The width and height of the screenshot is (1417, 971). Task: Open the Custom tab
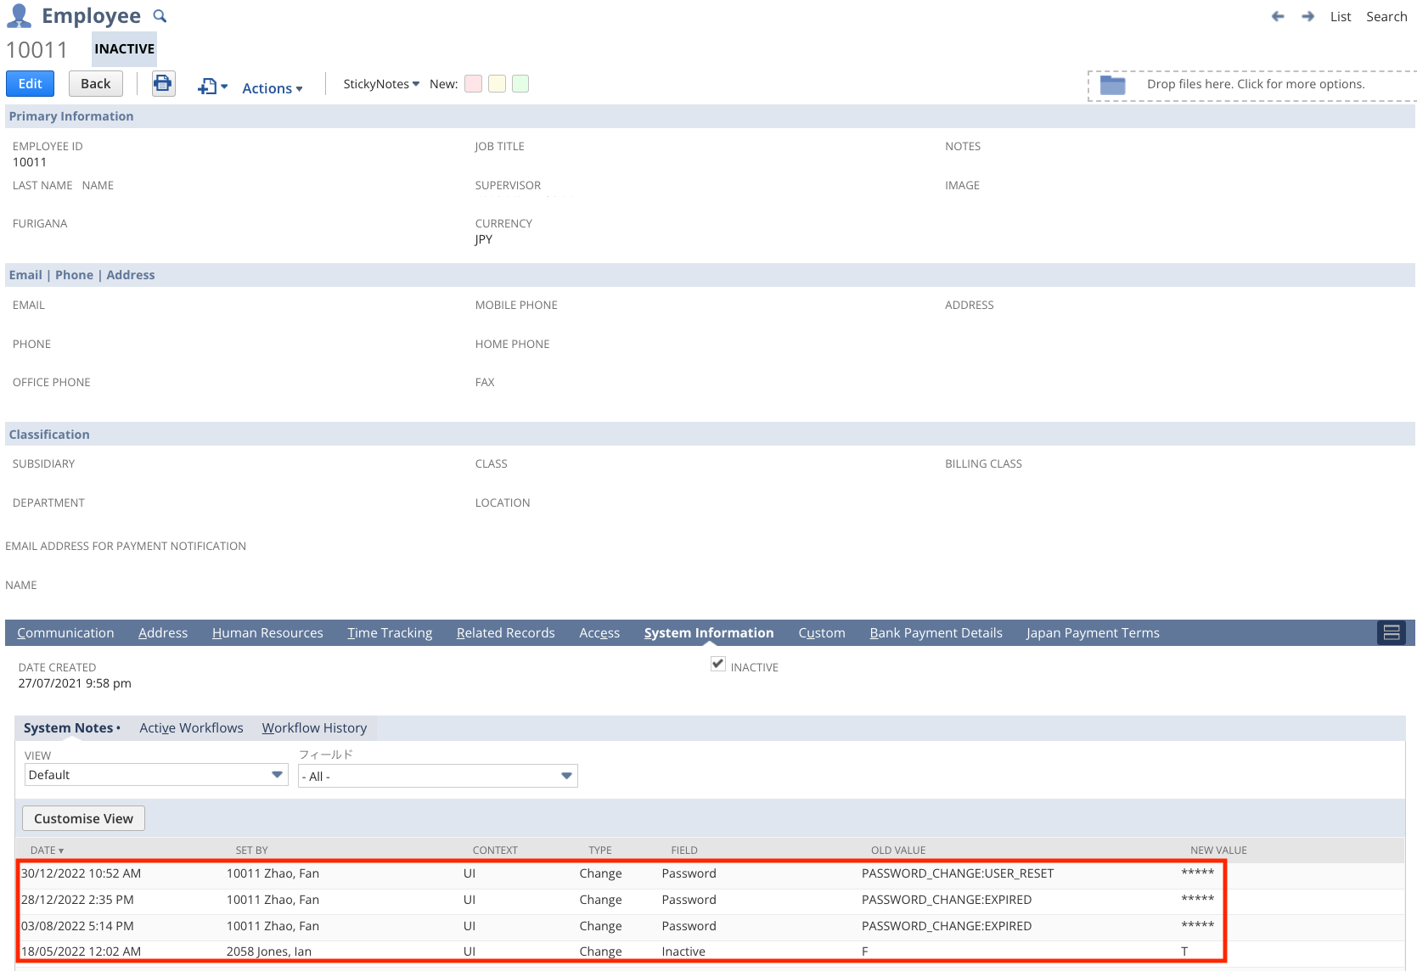pos(822,633)
